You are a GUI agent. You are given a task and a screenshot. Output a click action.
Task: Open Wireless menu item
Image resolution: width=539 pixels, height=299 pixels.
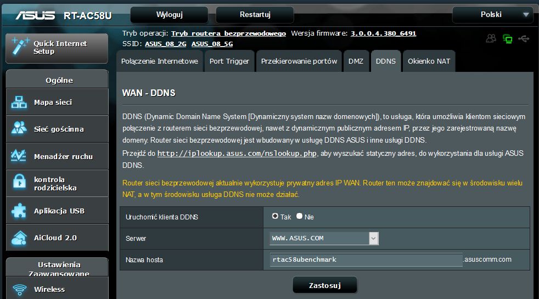pos(57,289)
